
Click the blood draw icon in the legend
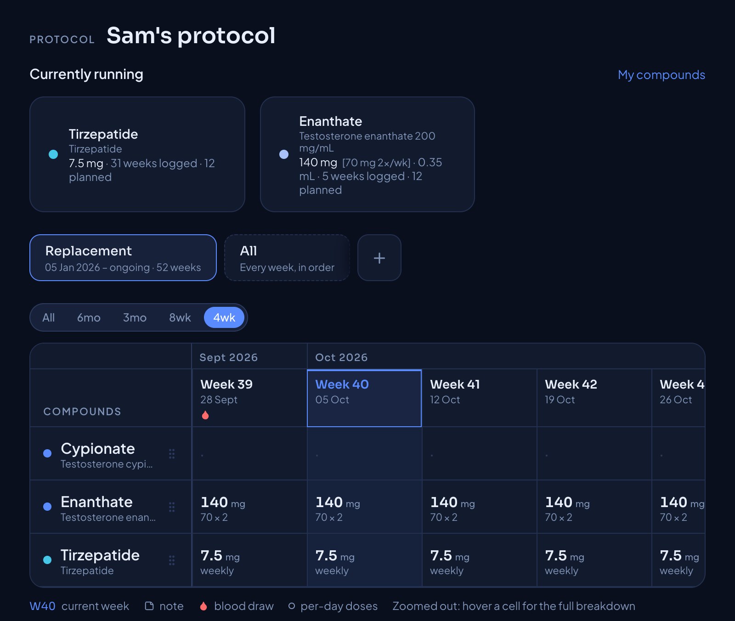(x=204, y=606)
